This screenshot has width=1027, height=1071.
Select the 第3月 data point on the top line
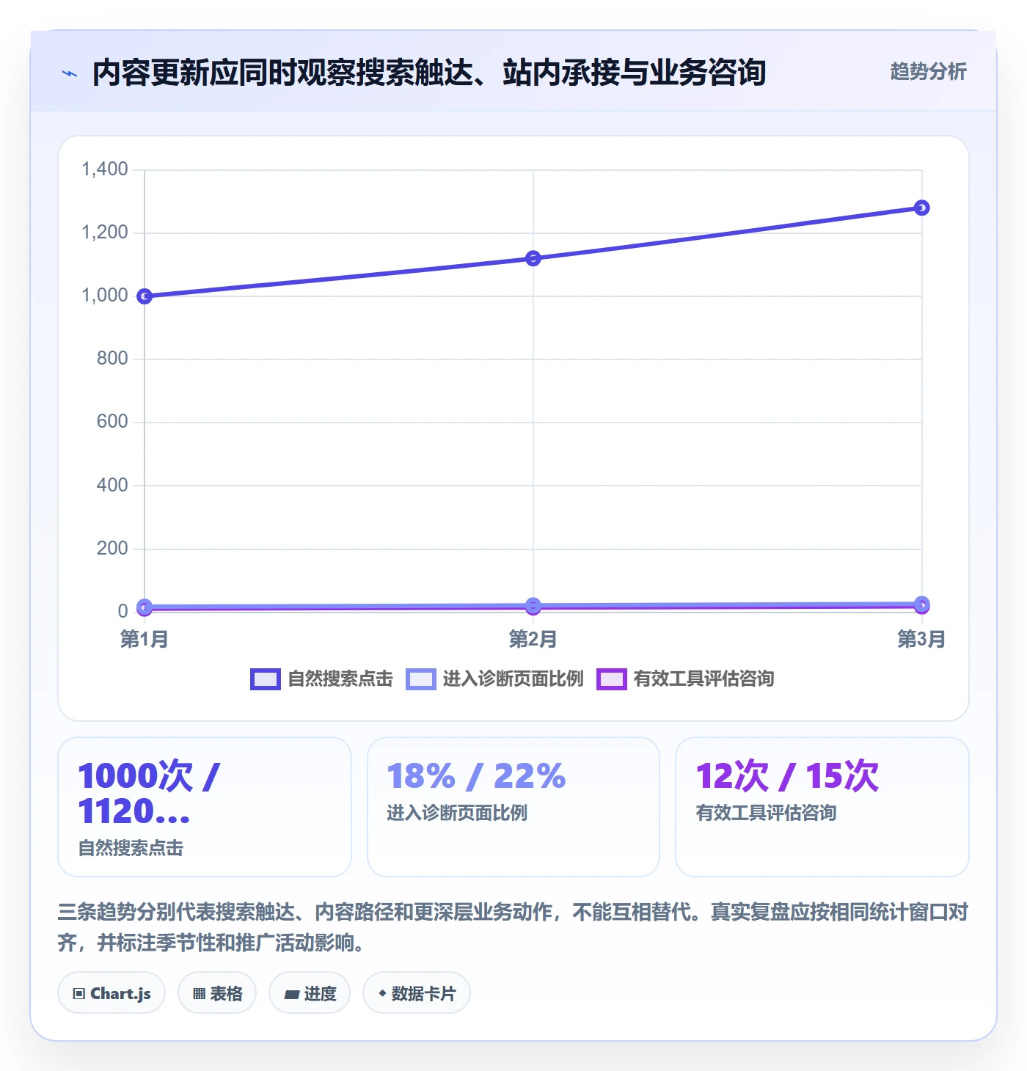(x=922, y=208)
